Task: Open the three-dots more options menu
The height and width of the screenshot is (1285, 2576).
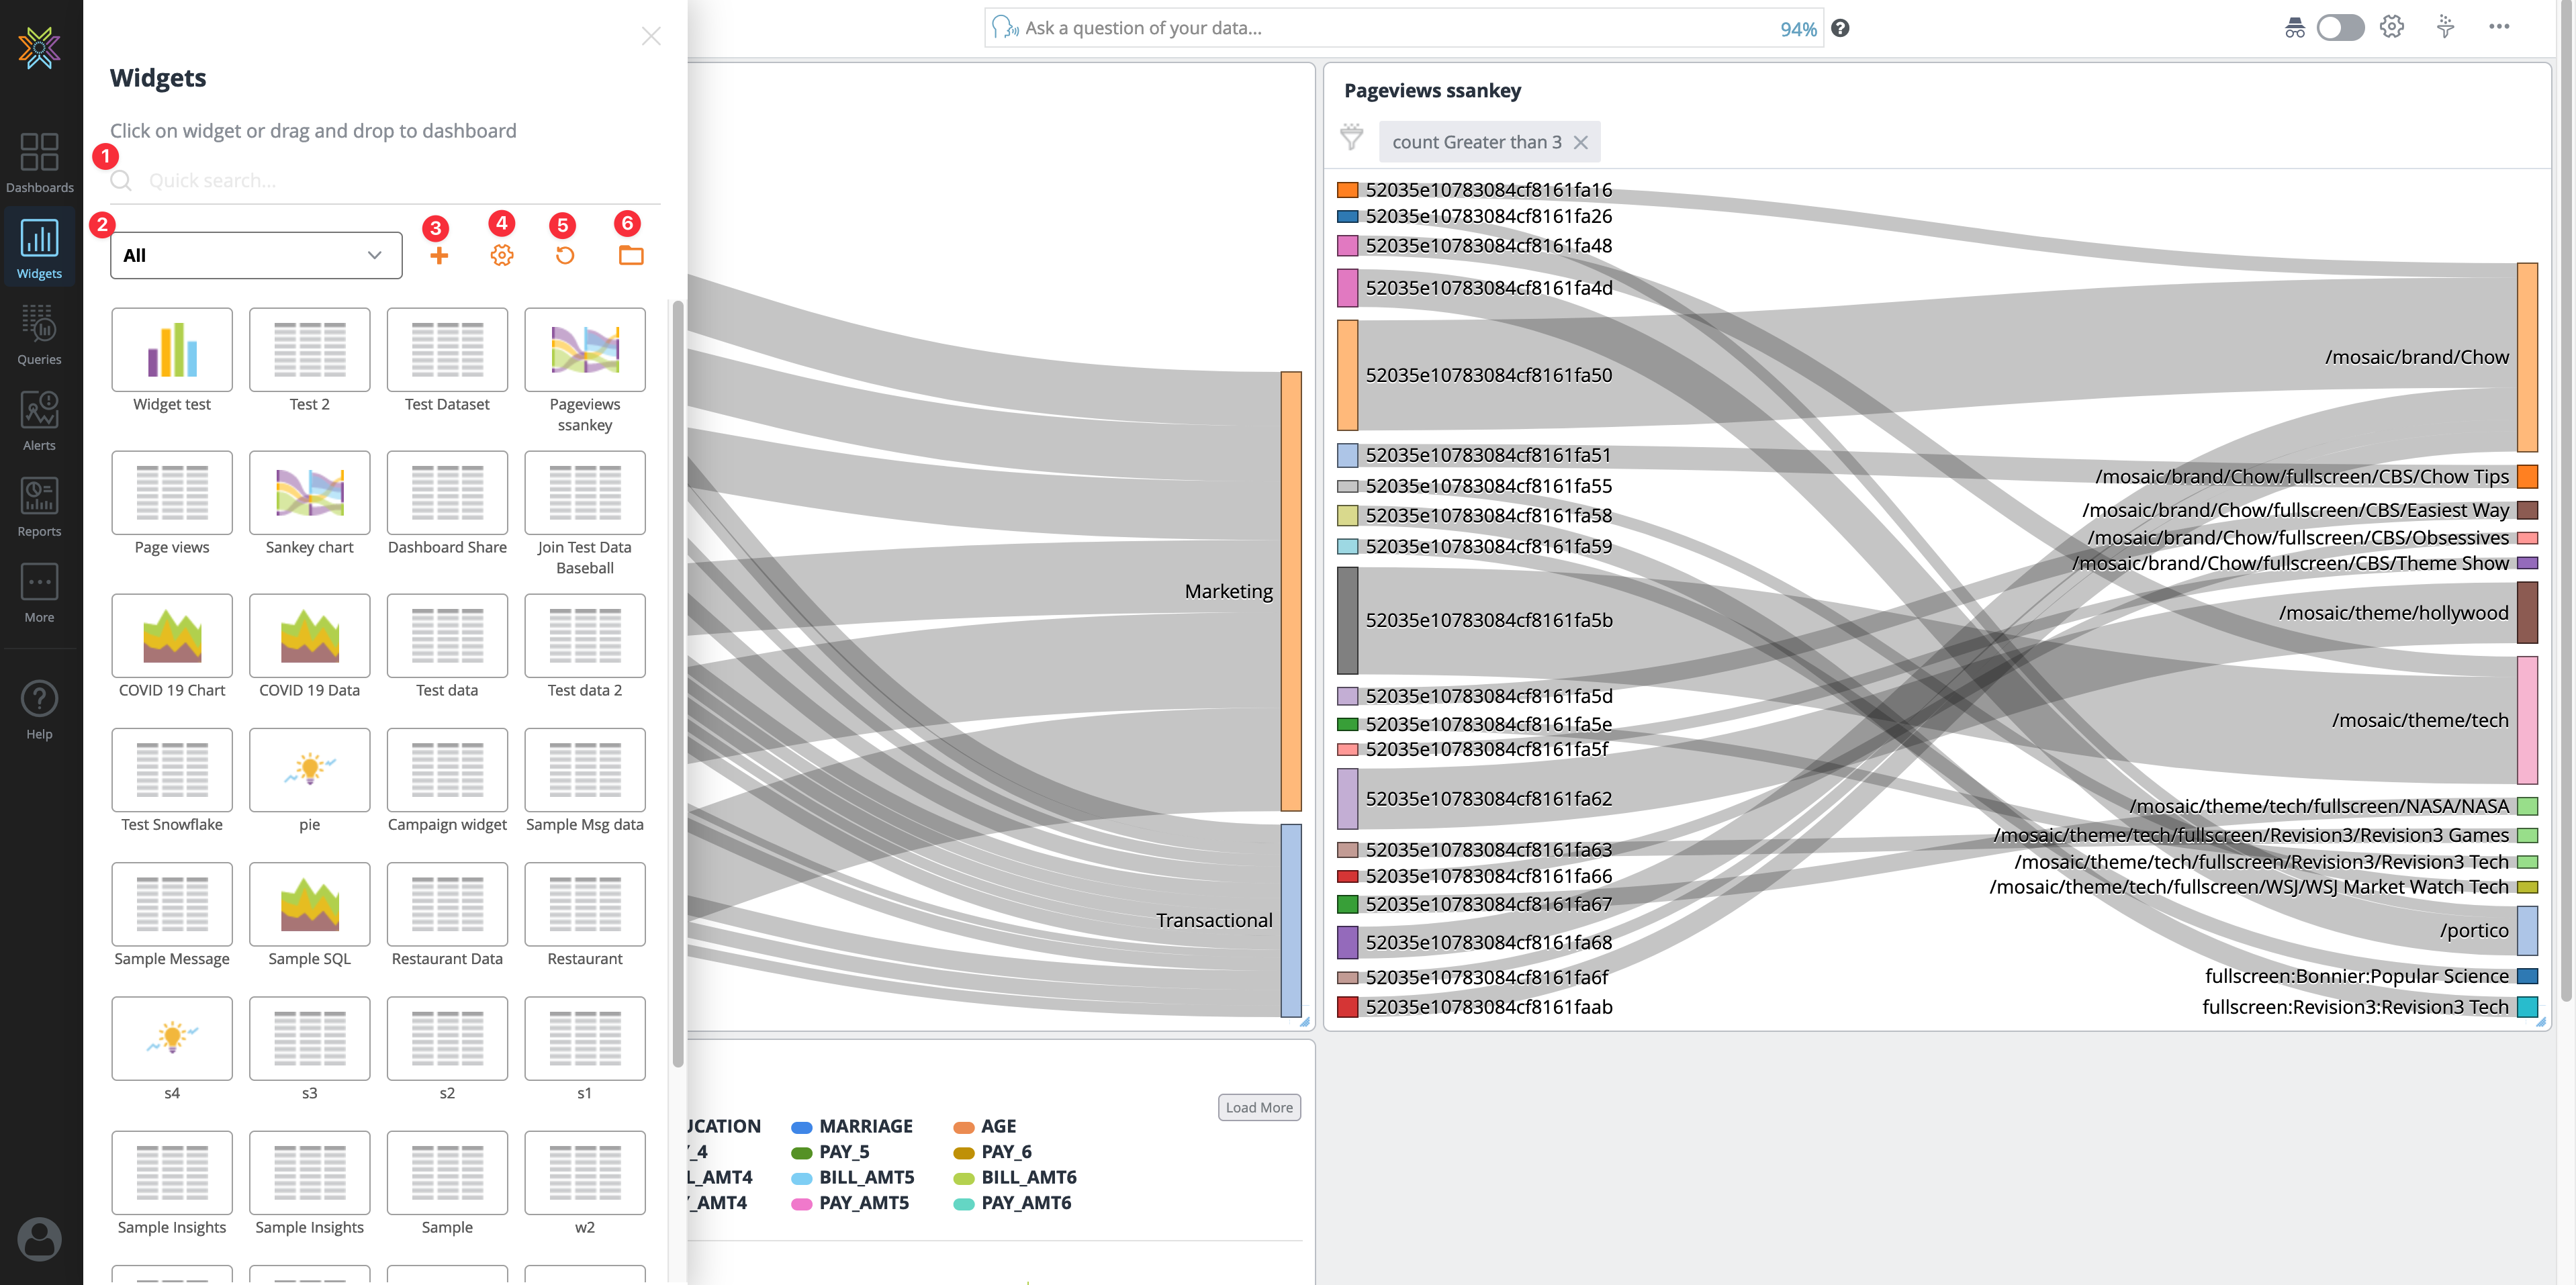Action: pos(2499,27)
